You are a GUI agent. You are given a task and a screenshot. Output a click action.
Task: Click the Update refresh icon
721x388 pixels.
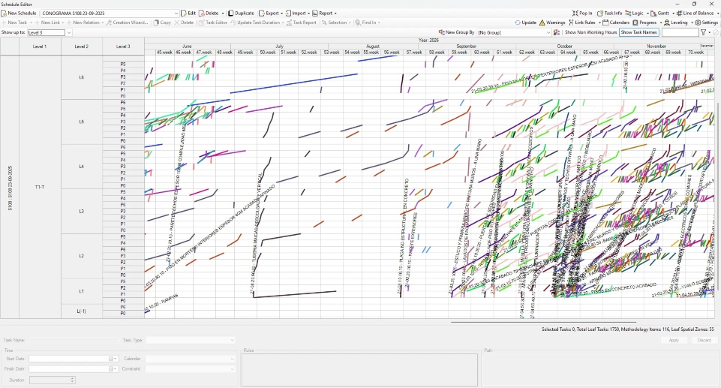[518, 23]
